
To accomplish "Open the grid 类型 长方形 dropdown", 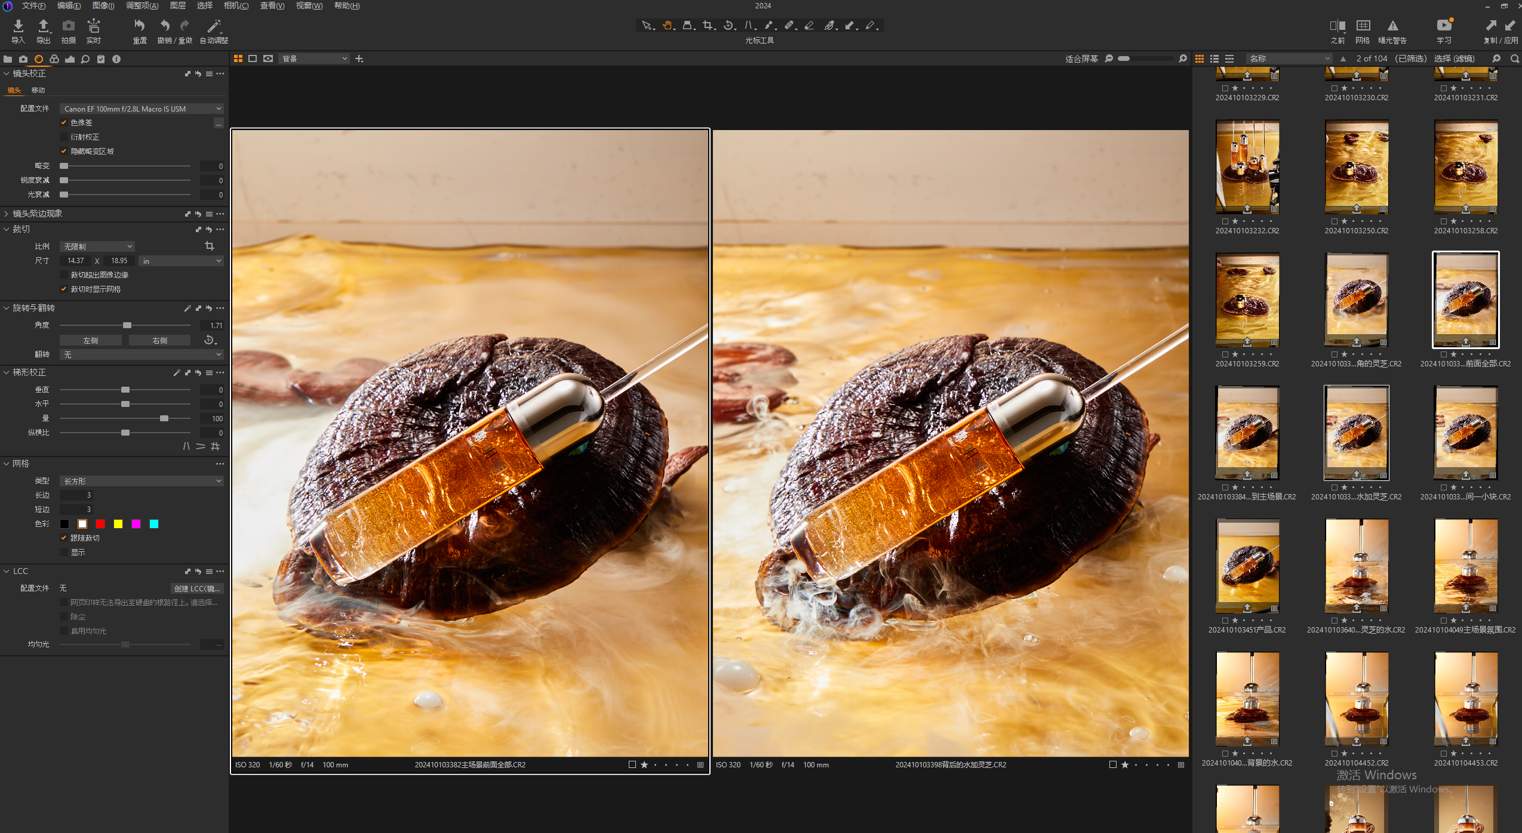I will pos(142,481).
